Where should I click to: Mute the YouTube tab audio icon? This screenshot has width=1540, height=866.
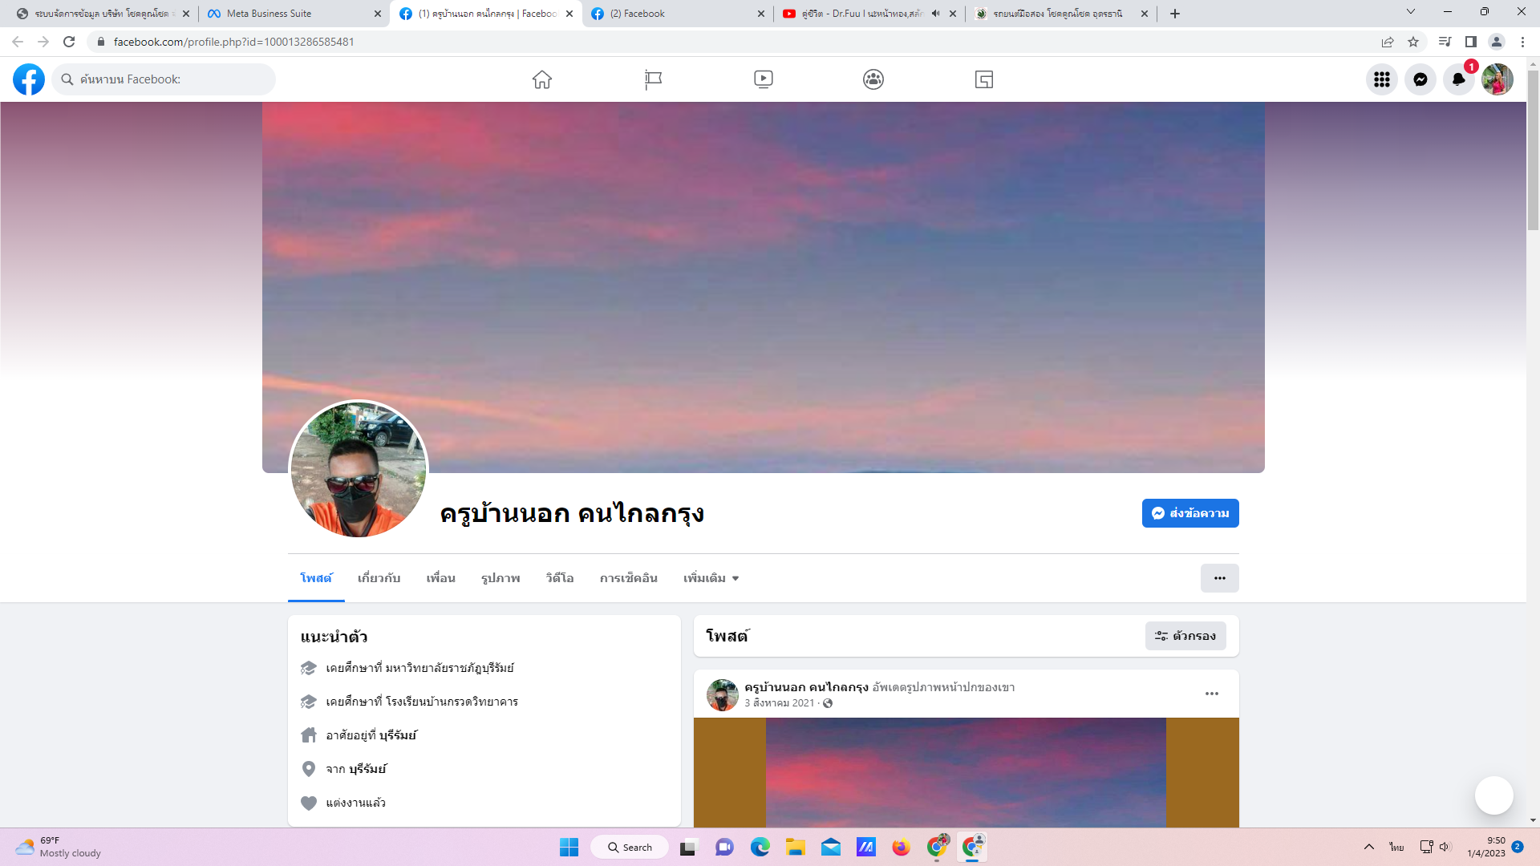click(935, 14)
